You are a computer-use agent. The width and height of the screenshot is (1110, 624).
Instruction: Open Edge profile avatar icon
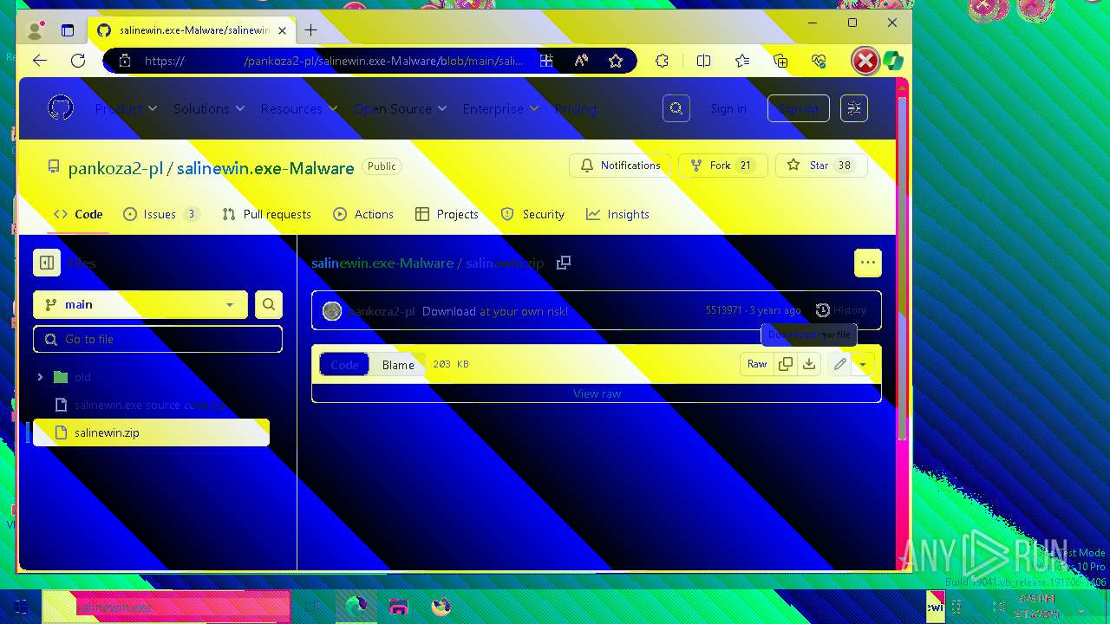(x=36, y=30)
